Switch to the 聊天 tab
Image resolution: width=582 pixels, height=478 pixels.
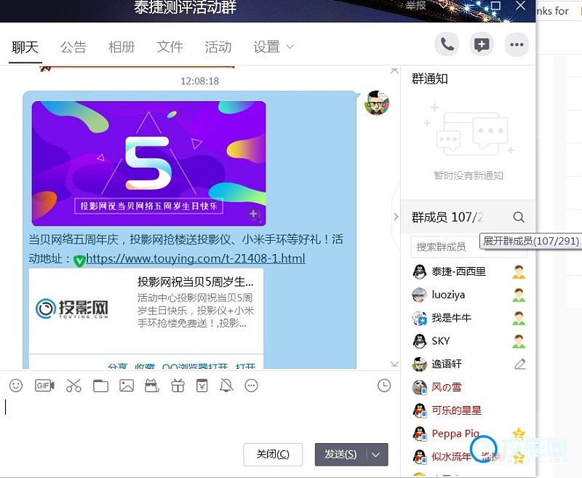coord(25,47)
